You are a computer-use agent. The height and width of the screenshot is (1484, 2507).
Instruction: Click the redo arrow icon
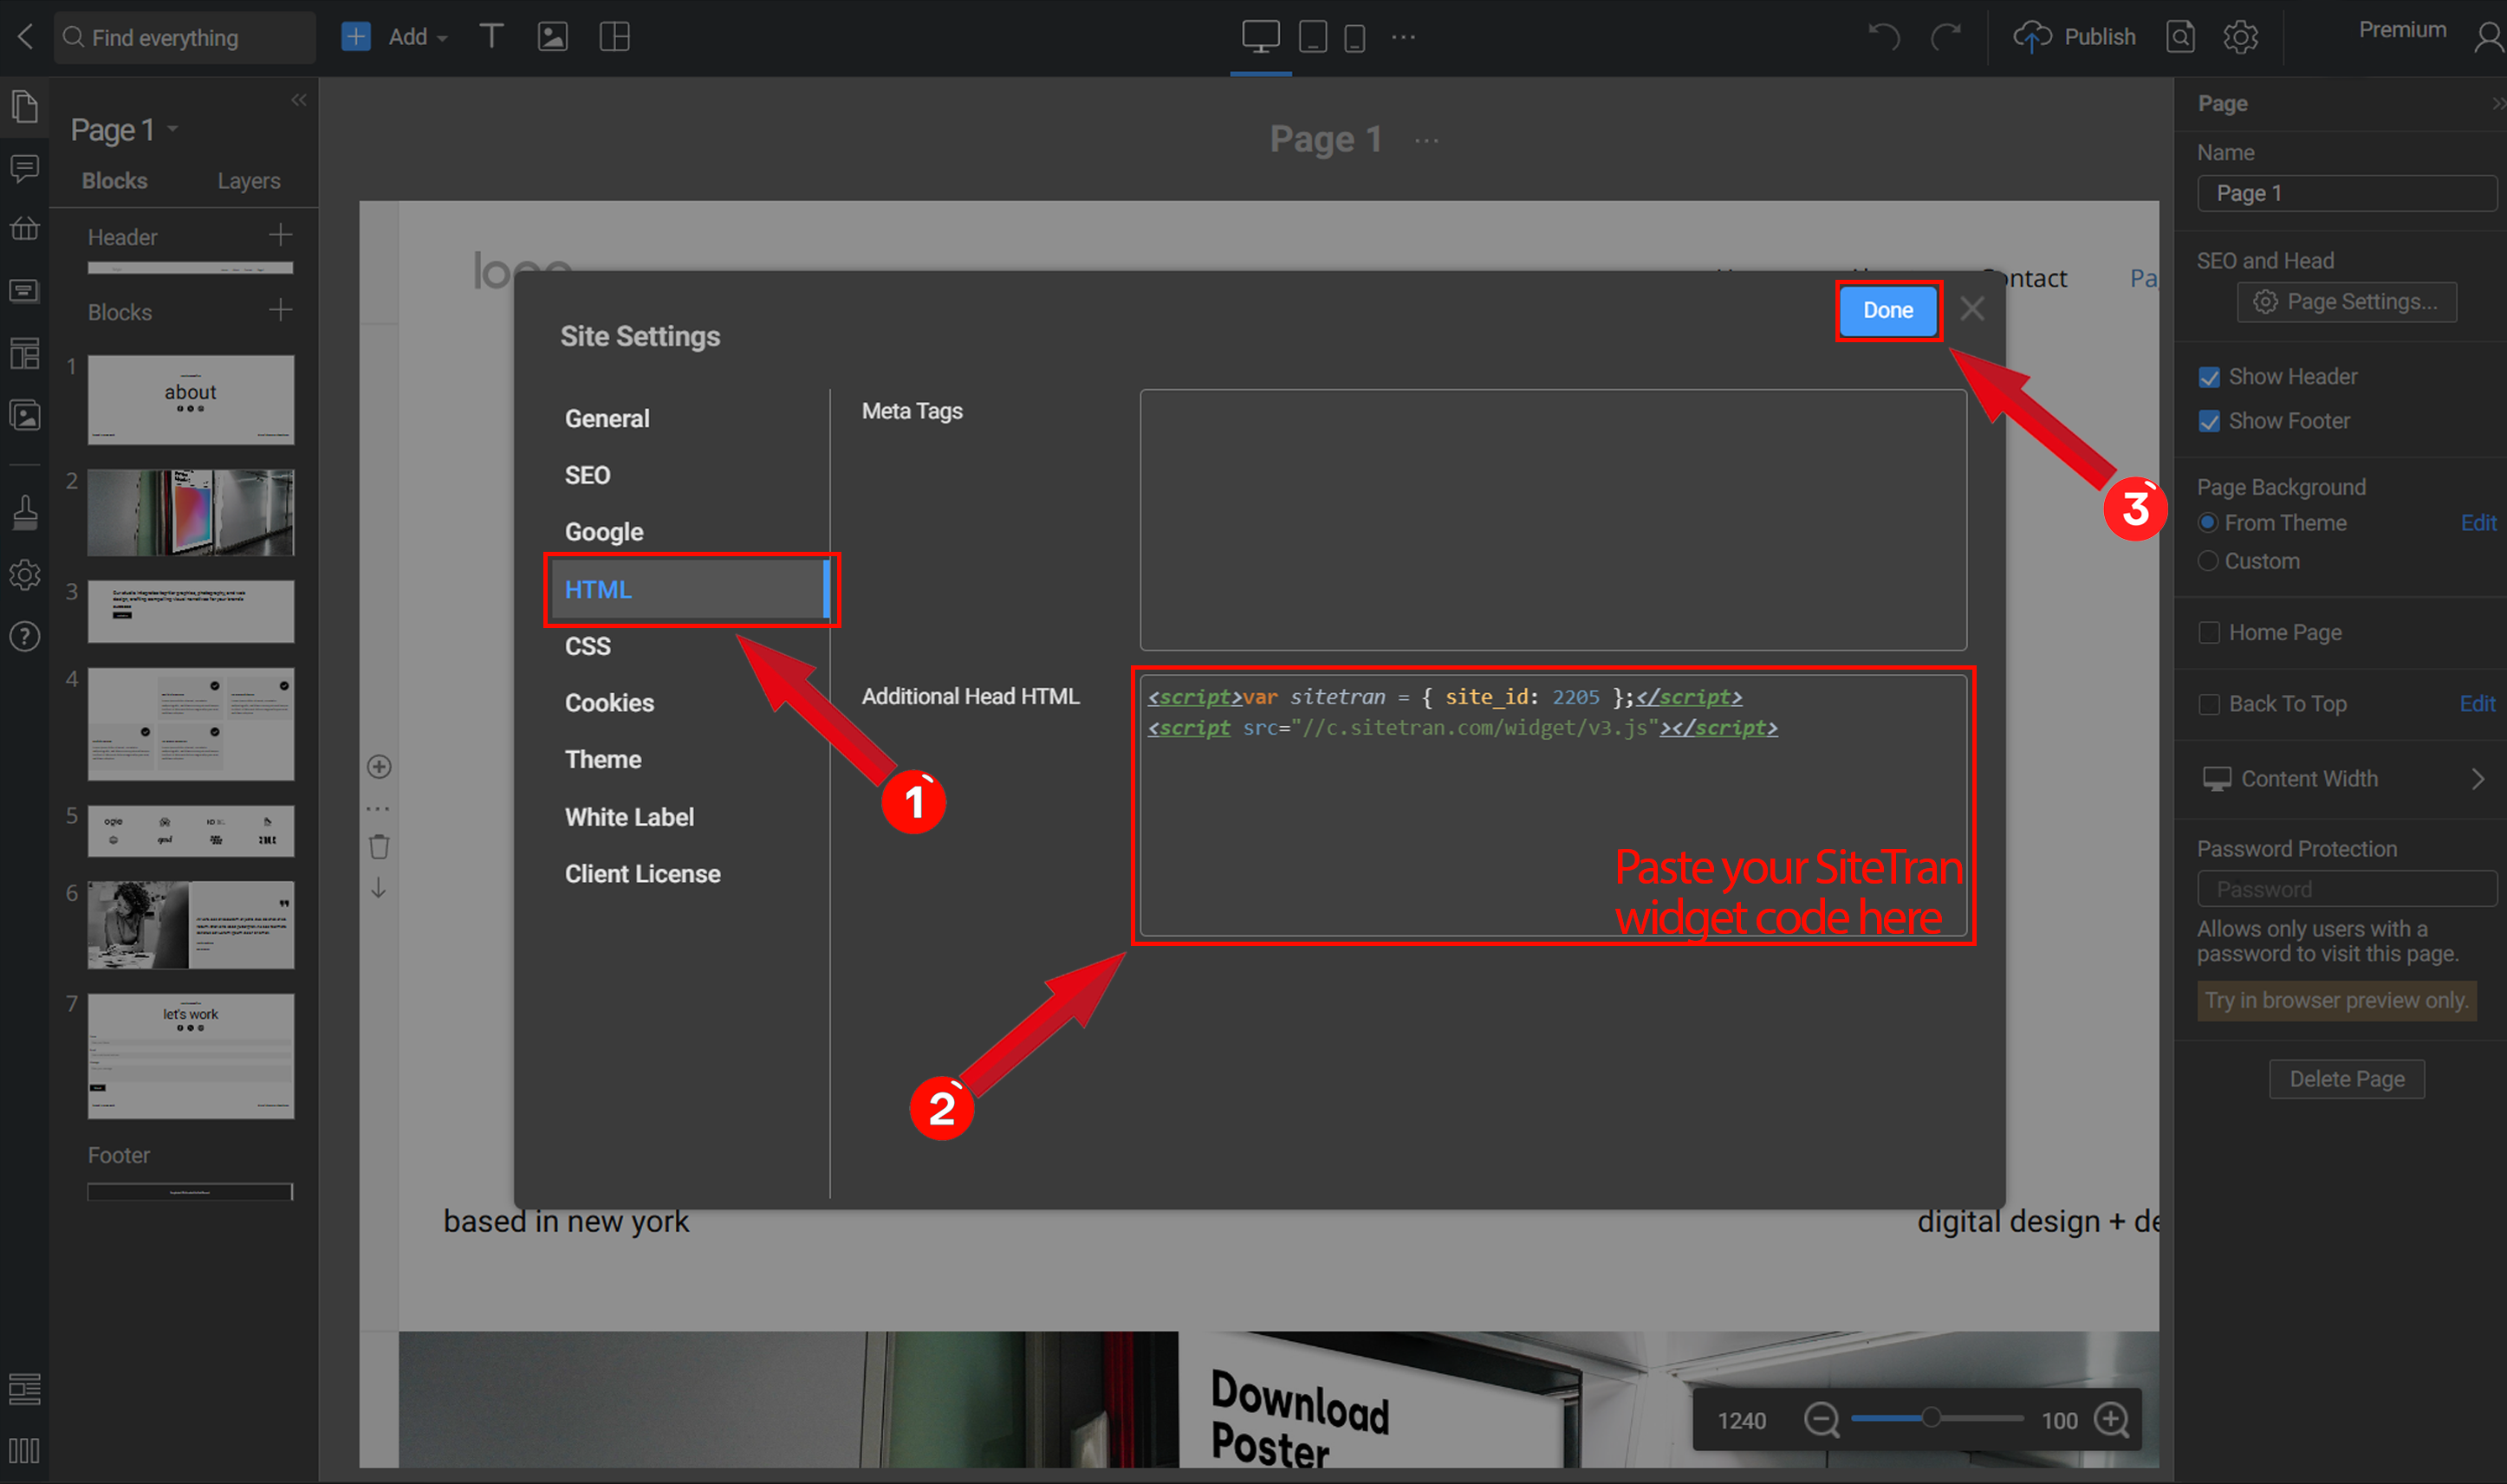[1945, 36]
